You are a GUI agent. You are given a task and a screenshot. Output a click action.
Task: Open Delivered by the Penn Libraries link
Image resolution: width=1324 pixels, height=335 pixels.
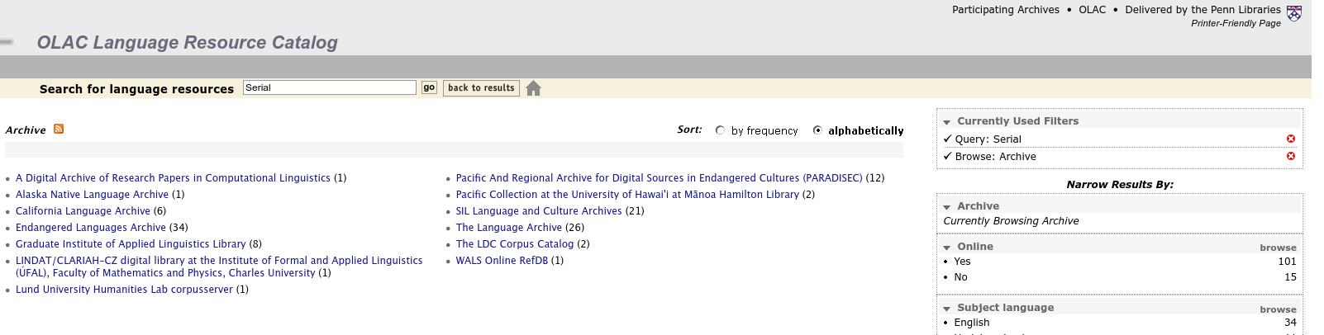pyautogui.click(x=1203, y=10)
